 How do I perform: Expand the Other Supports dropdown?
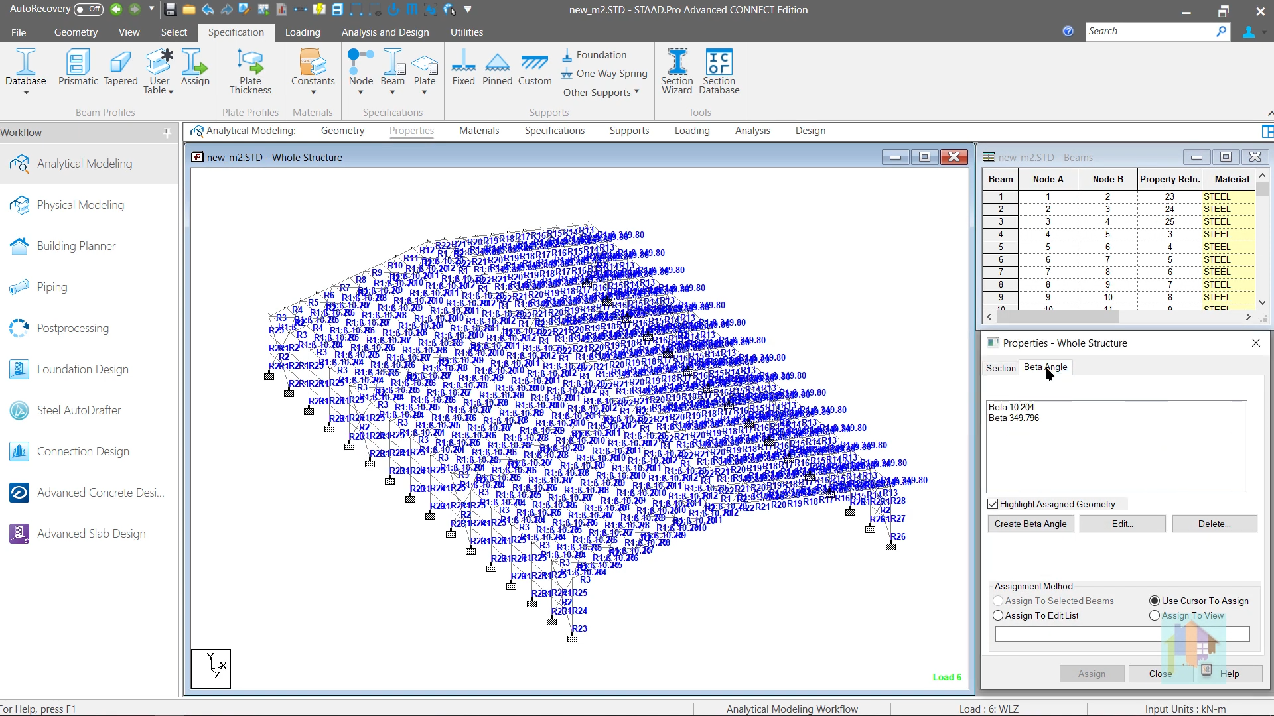coord(601,92)
